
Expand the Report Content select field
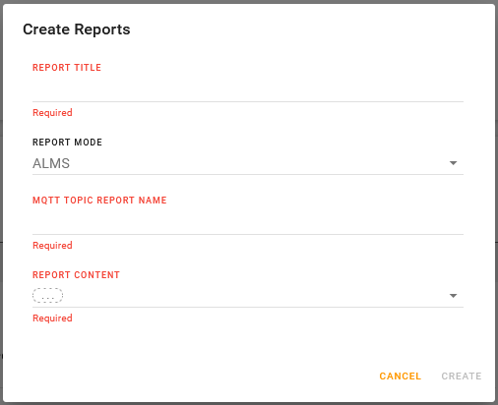coord(248,296)
